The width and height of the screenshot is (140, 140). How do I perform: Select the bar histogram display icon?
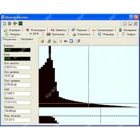pyautogui.click(x=55, y=41)
